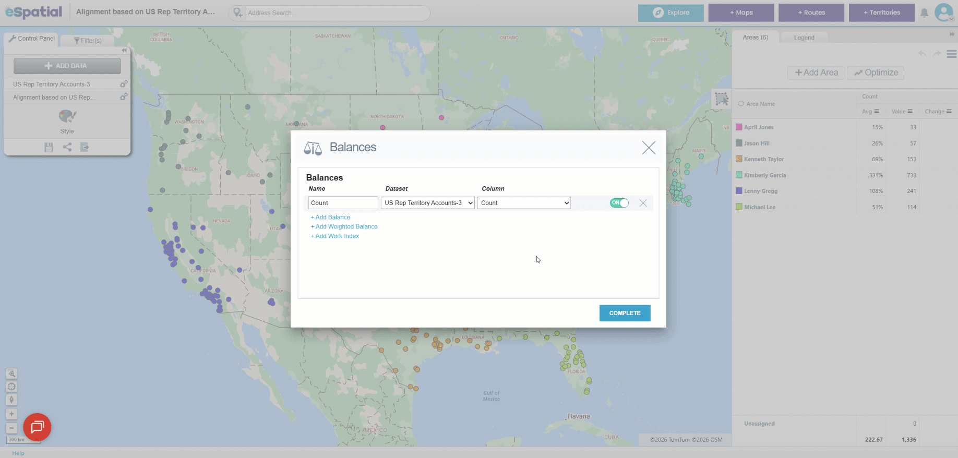Open settings gear for US Rep Territory Accounts-3

[124, 84]
